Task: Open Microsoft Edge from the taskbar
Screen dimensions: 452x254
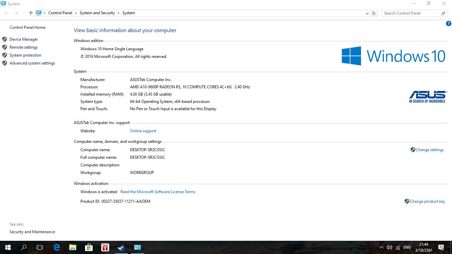Action: (x=57, y=247)
